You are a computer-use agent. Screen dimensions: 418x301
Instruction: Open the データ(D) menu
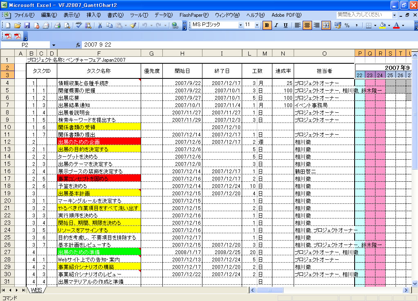(x=163, y=15)
